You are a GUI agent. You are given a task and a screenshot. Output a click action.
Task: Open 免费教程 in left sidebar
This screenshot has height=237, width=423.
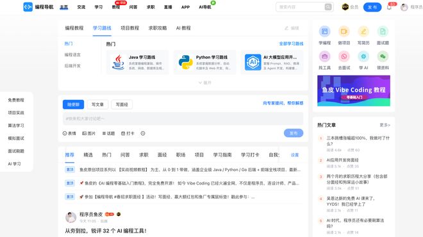[x=16, y=100]
